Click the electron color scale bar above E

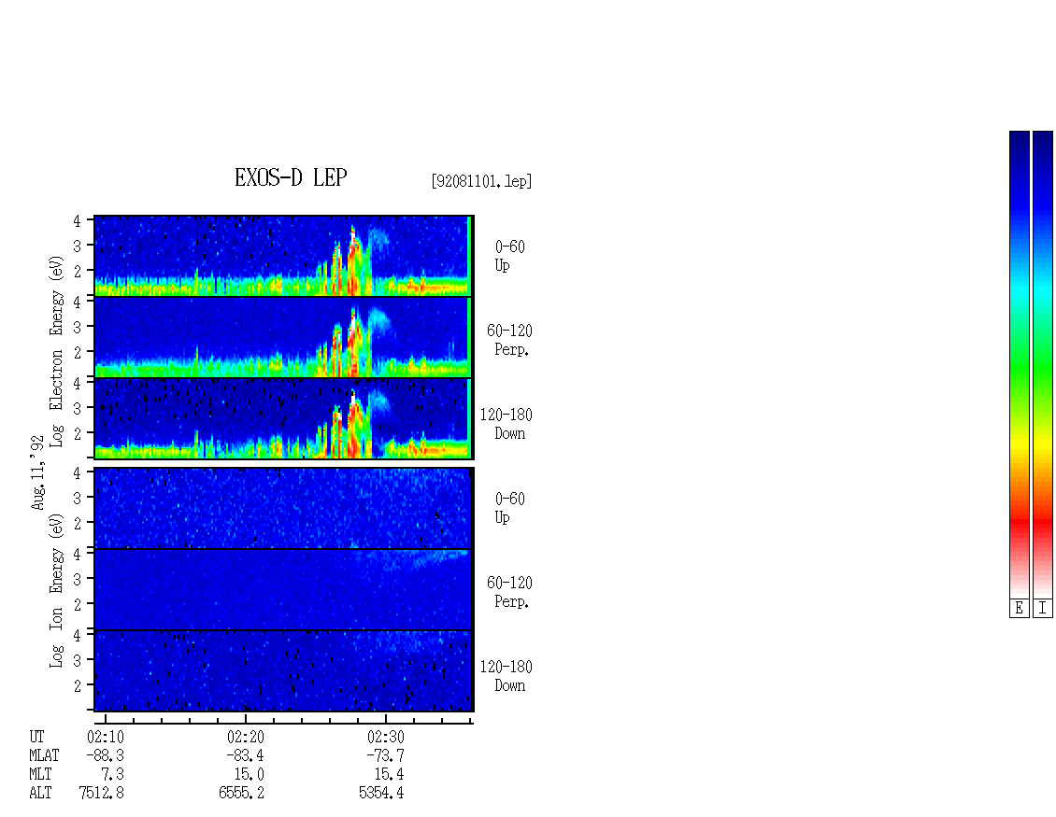[x=1019, y=363]
